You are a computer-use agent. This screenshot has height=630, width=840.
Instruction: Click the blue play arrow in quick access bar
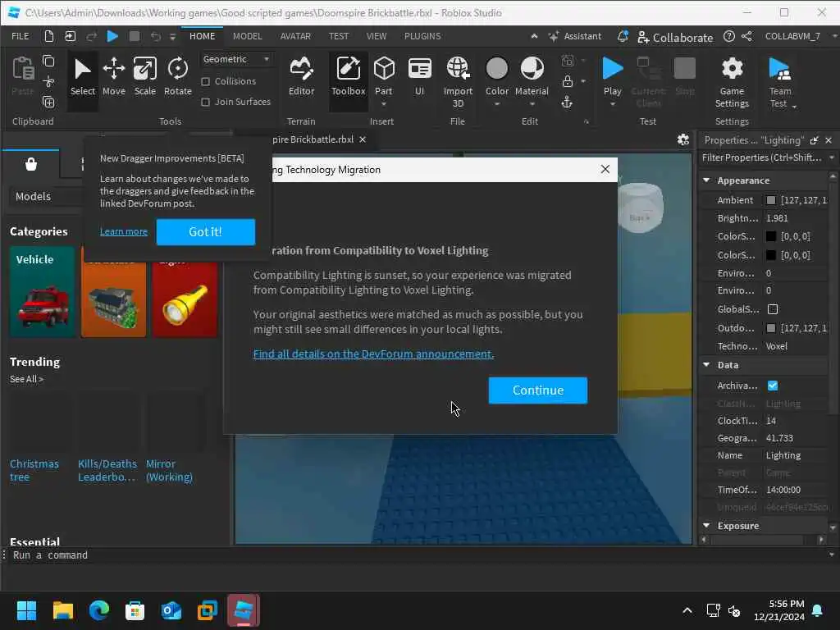(112, 36)
